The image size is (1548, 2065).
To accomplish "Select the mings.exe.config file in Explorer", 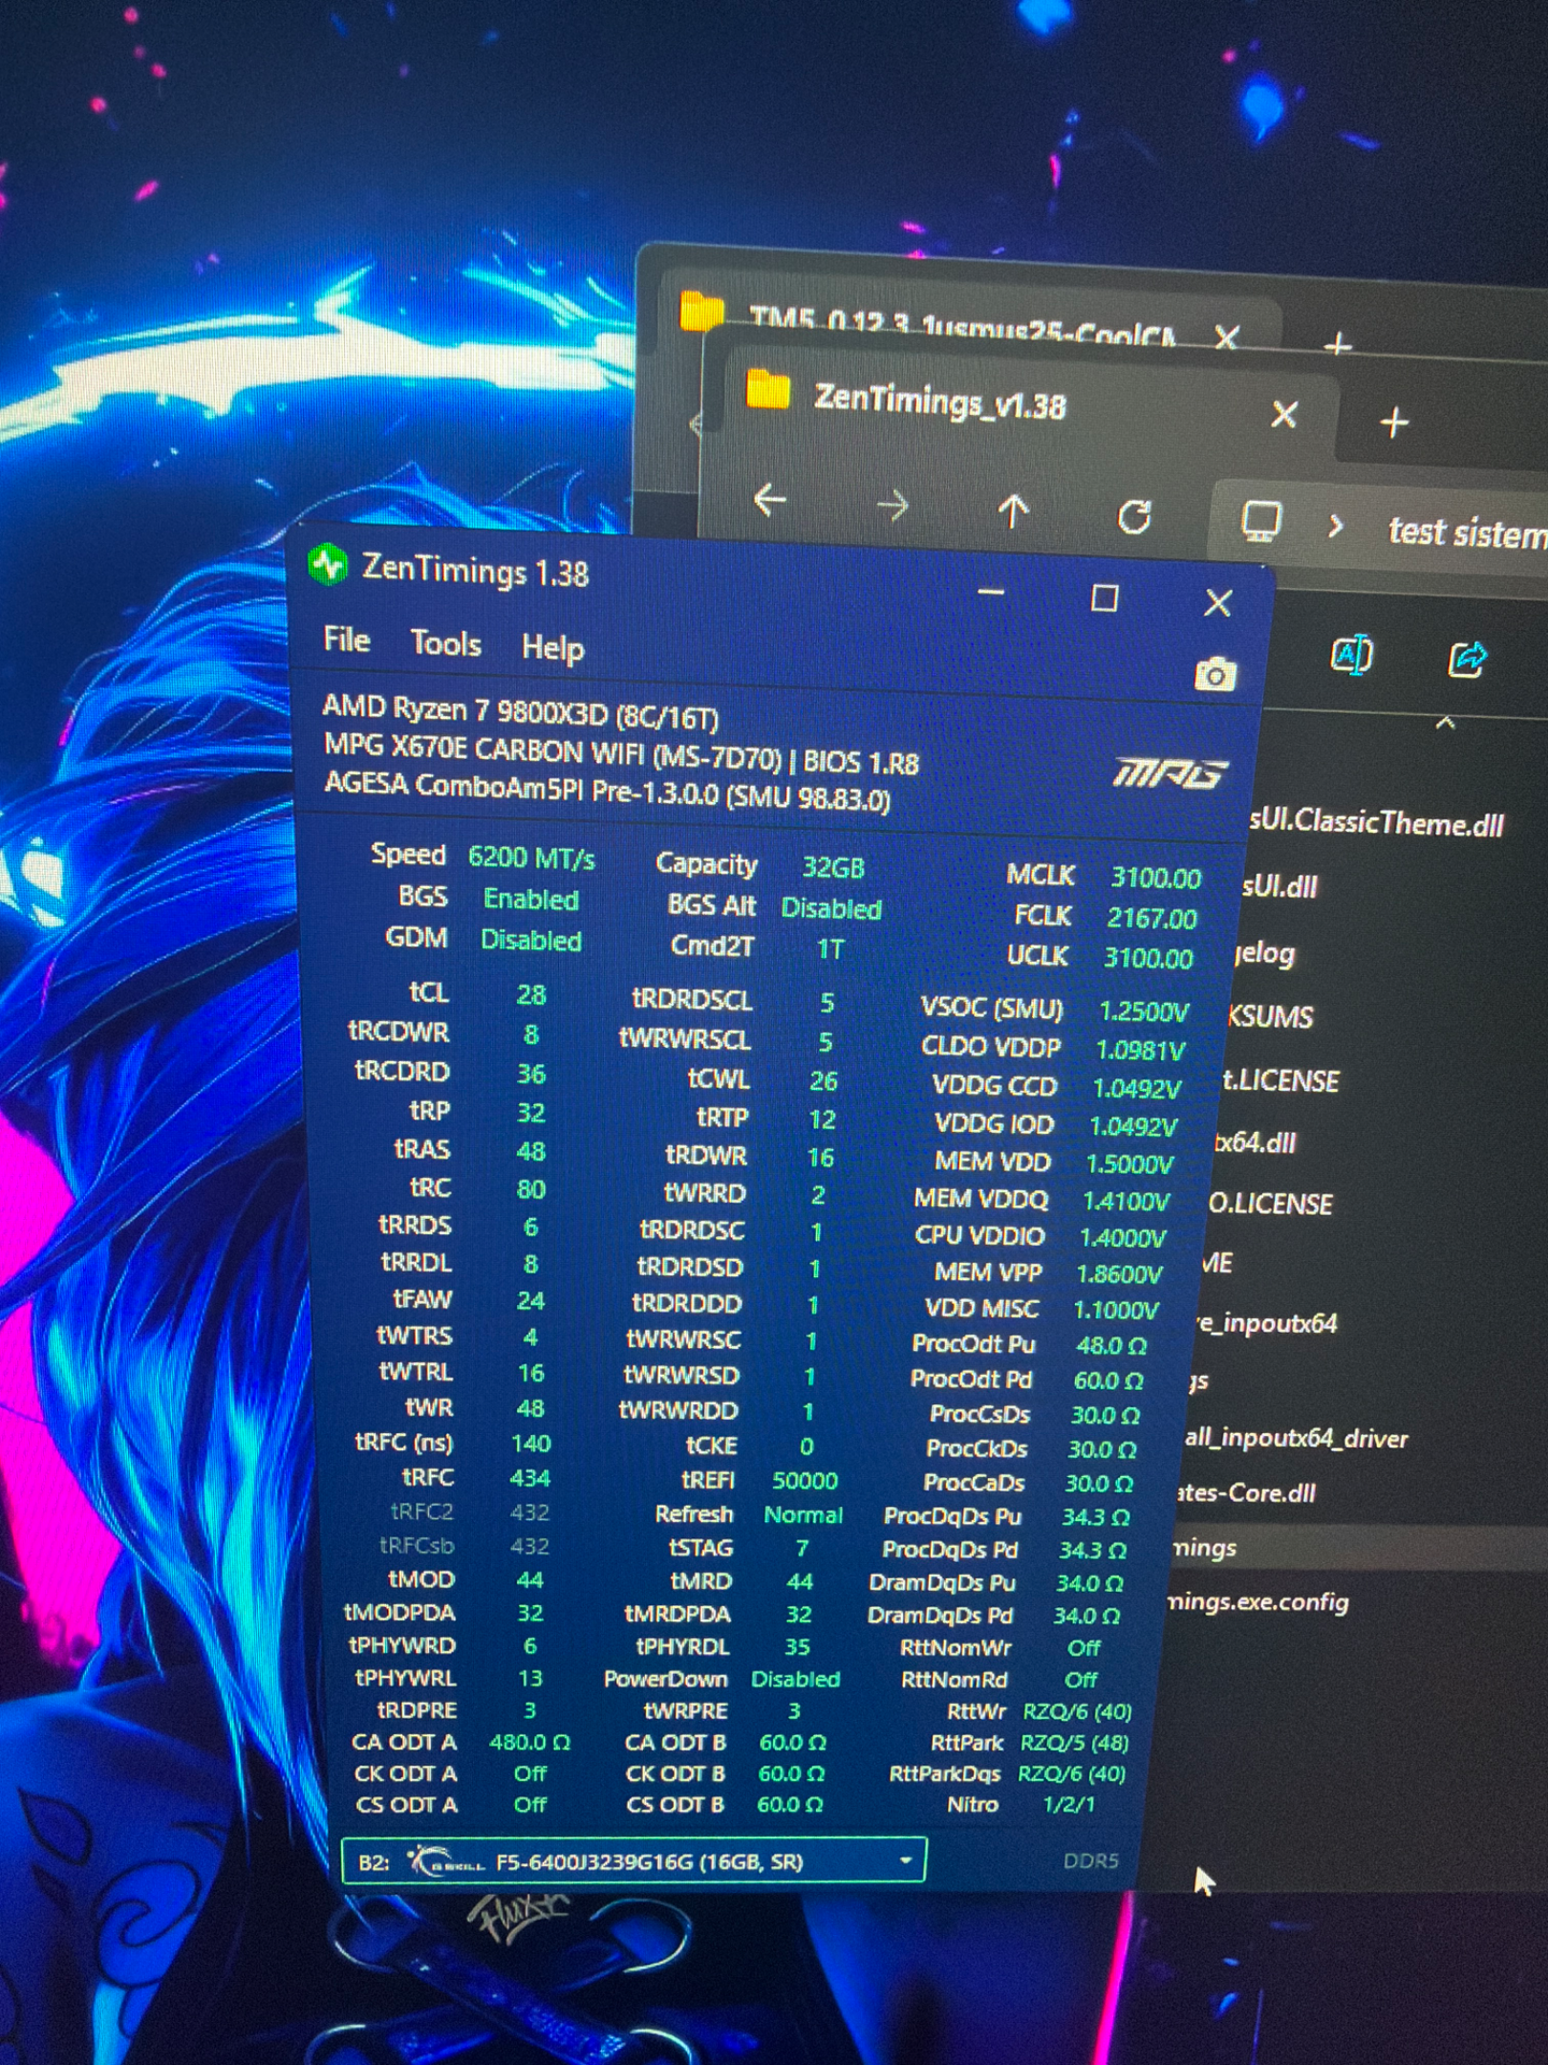I will pyautogui.click(x=1258, y=1602).
